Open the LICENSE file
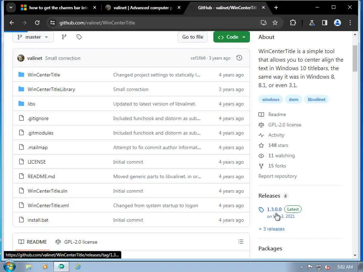This screenshot has height=272, width=363. [37, 162]
